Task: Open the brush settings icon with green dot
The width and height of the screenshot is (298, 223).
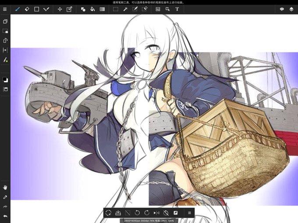Action: [x=5, y=60]
